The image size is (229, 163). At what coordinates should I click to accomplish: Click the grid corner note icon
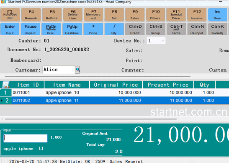pos(5,85)
